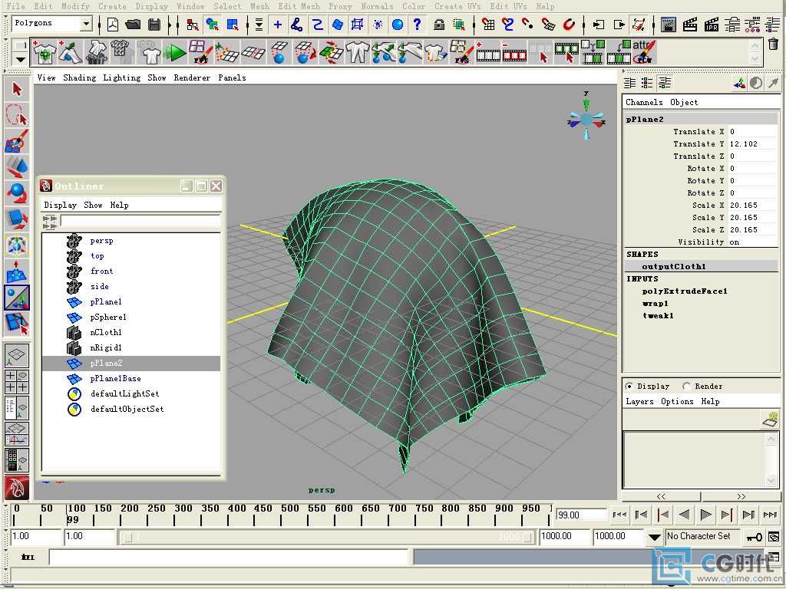Open the Polygons menu set dropdown
This screenshot has height=589, width=786.
coord(86,24)
